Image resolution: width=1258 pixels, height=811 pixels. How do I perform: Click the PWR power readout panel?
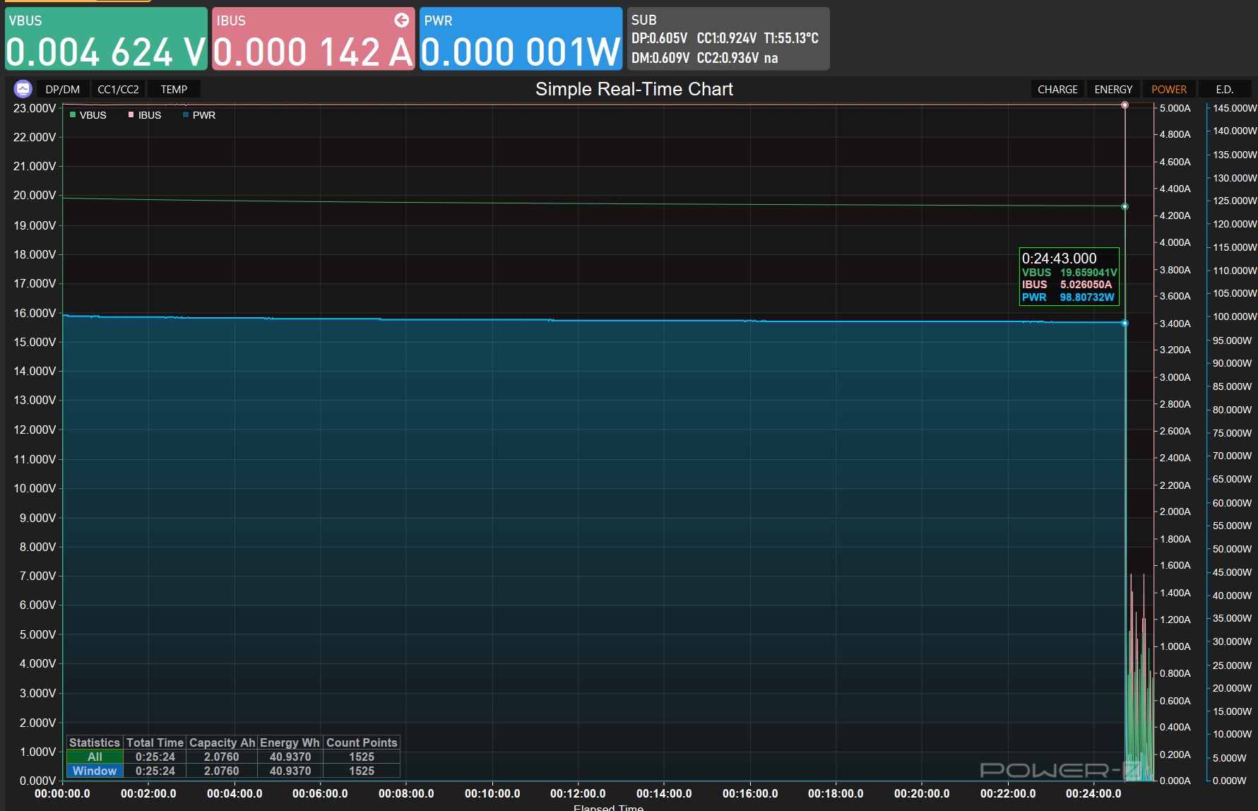(x=521, y=40)
